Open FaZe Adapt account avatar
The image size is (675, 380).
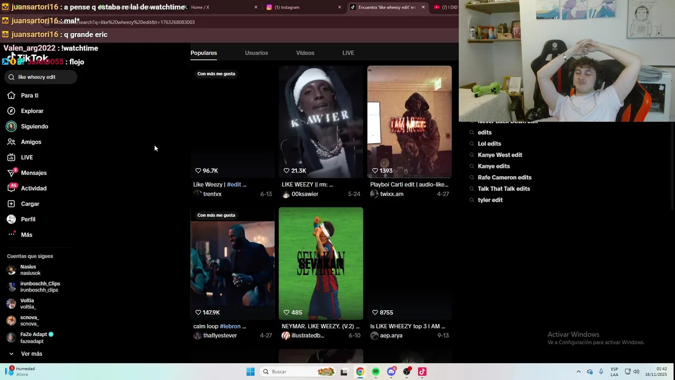coord(11,337)
